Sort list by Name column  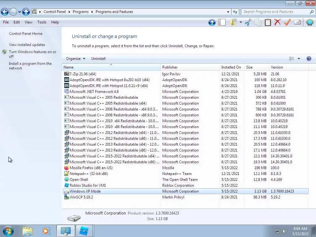click(111, 67)
